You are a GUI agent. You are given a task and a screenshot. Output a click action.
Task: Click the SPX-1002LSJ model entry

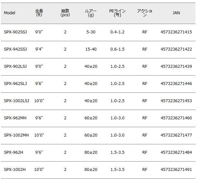(17, 101)
